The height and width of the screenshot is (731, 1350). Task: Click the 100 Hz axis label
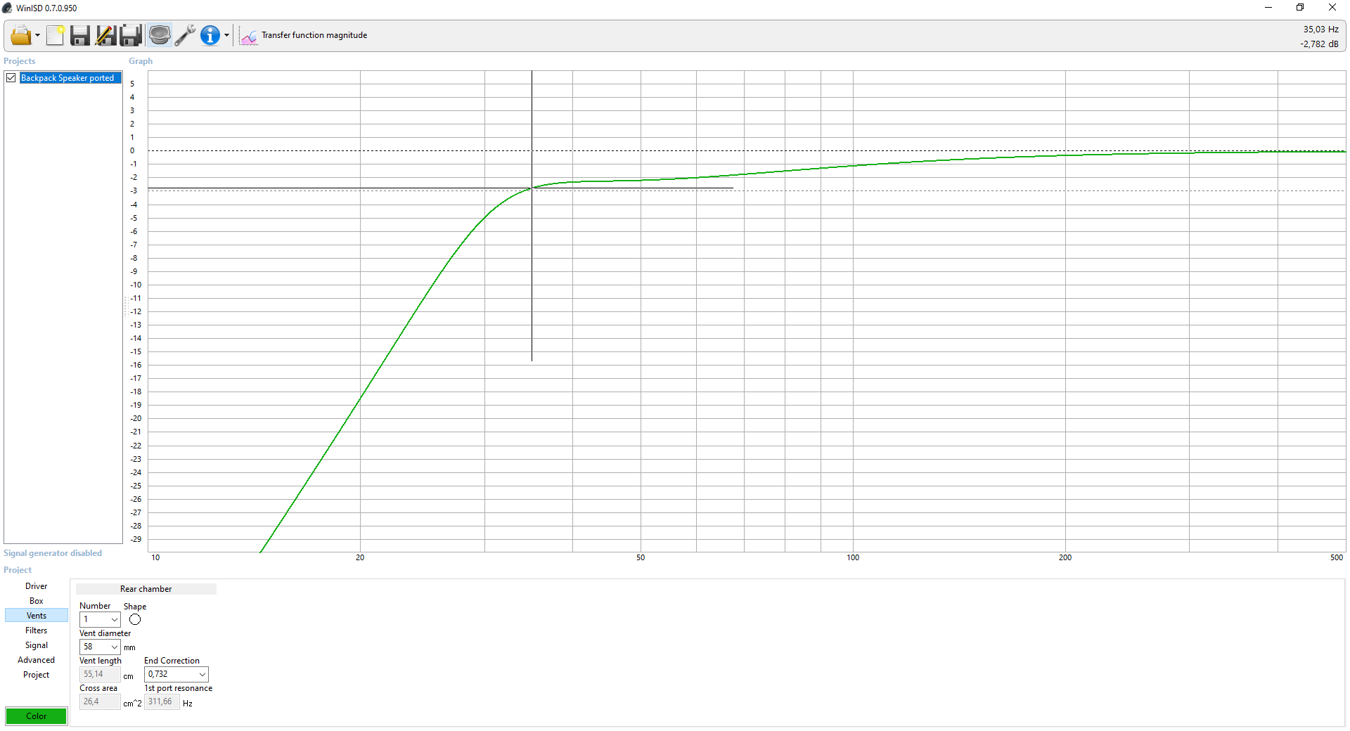853,557
